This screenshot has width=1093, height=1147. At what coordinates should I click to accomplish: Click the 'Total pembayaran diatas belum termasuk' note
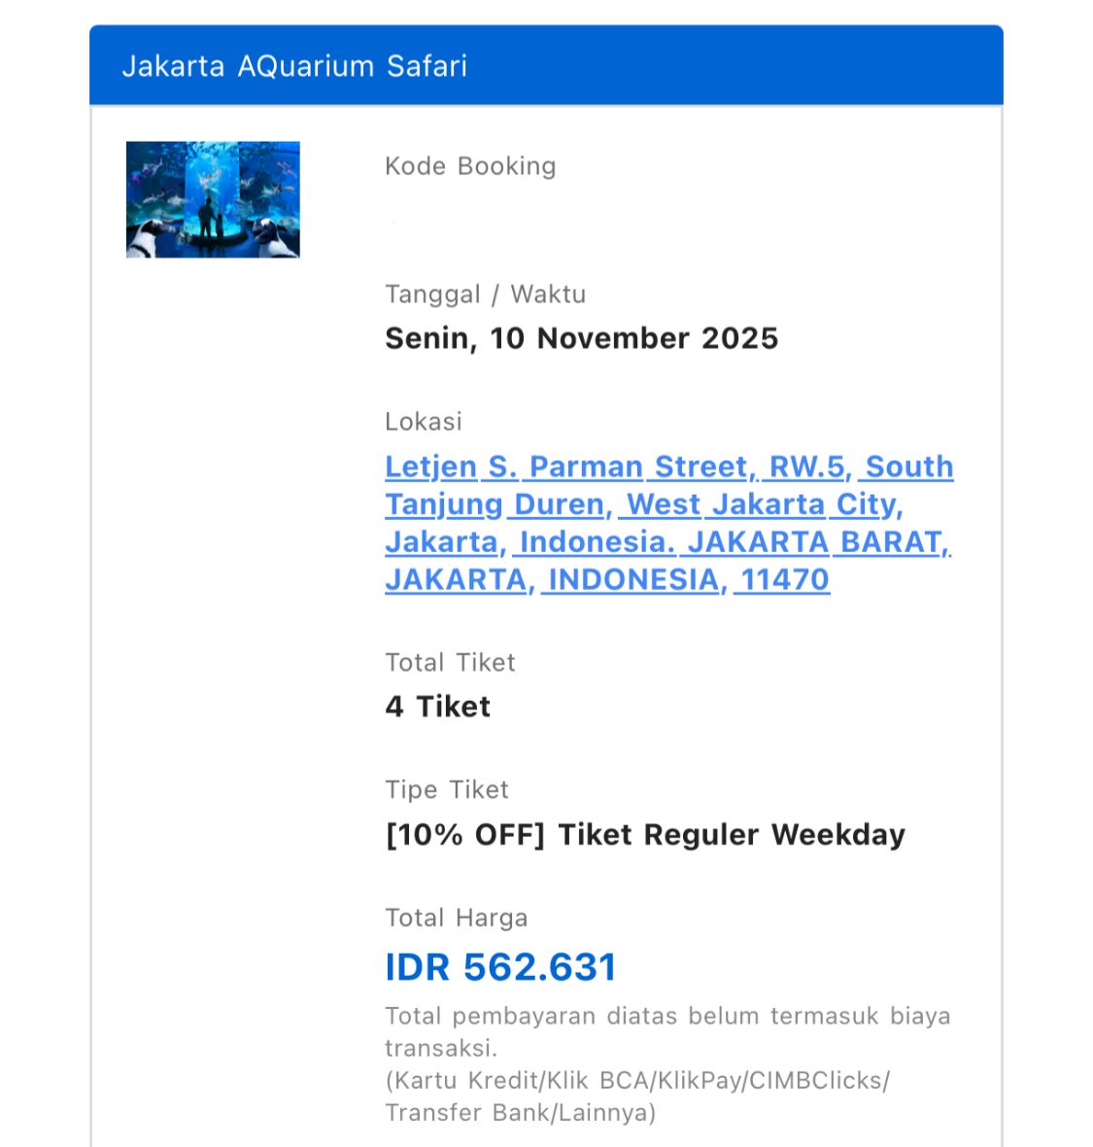pos(667,1031)
